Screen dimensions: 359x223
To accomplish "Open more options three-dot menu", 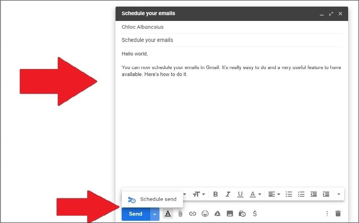I will [327, 214].
